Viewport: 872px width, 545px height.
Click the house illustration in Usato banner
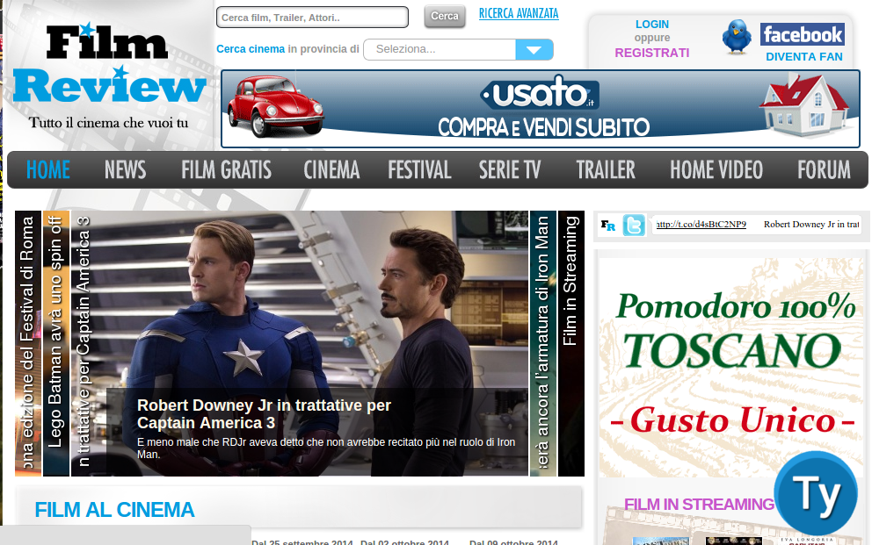tap(804, 105)
